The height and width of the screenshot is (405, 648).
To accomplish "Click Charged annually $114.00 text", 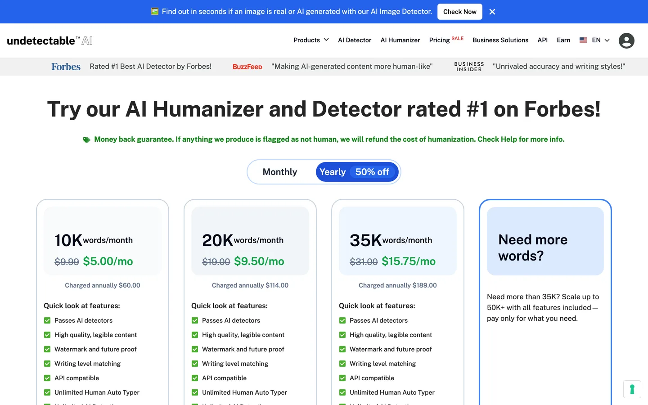I will point(250,285).
